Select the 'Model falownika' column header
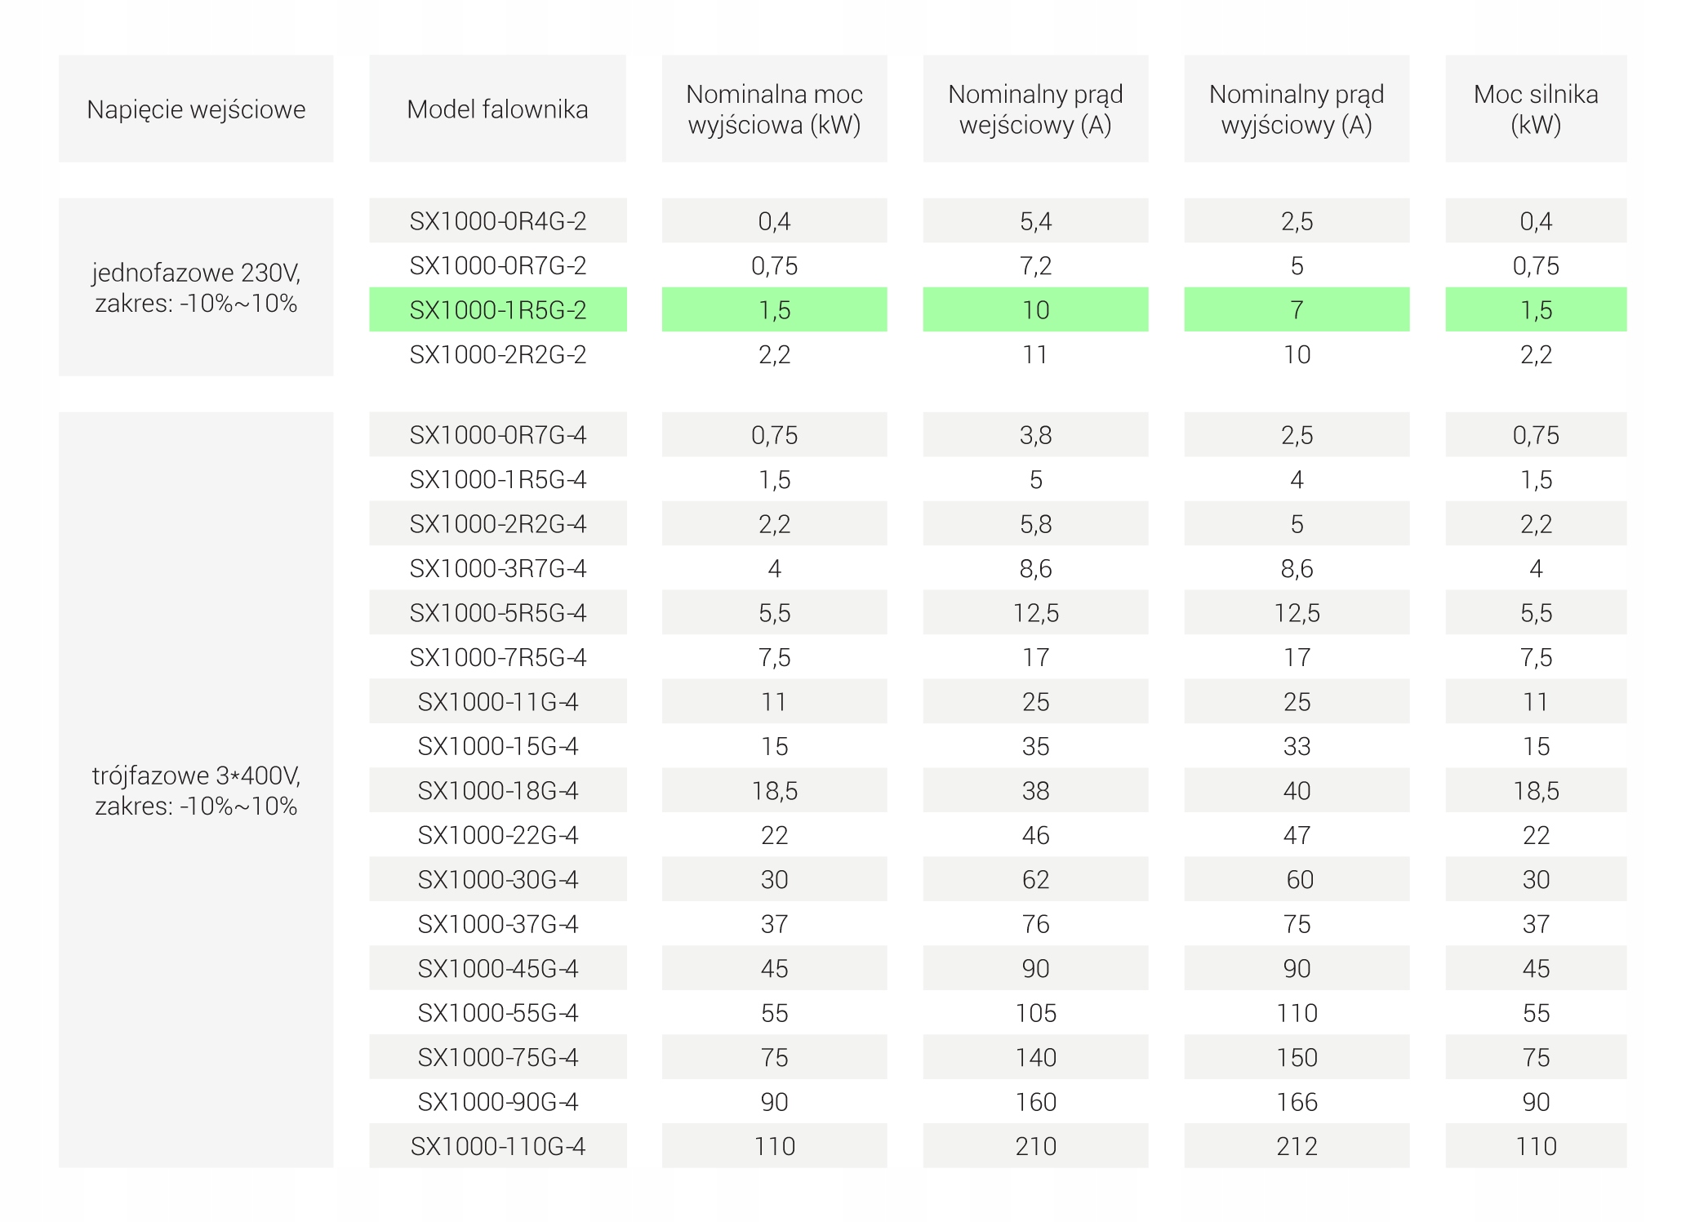This screenshot has width=1686, height=1222. (497, 109)
